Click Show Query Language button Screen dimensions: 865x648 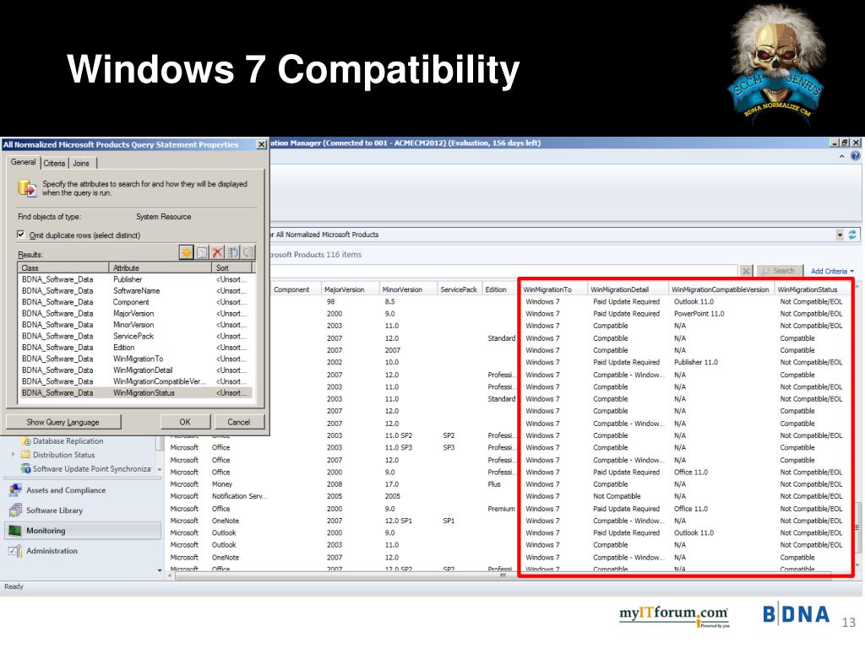tap(63, 422)
